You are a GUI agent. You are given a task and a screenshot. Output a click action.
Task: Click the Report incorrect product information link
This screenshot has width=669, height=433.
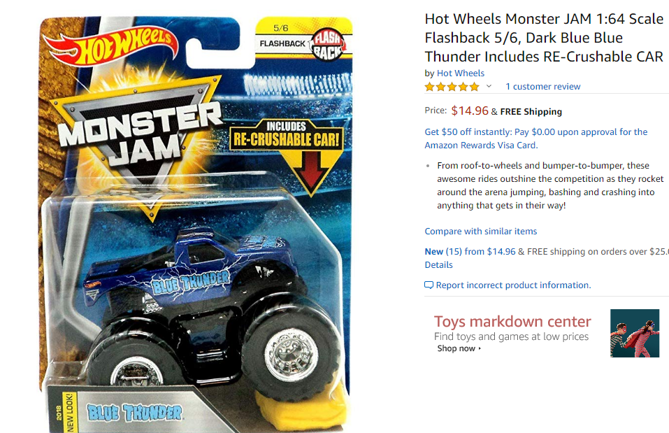pos(513,285)
